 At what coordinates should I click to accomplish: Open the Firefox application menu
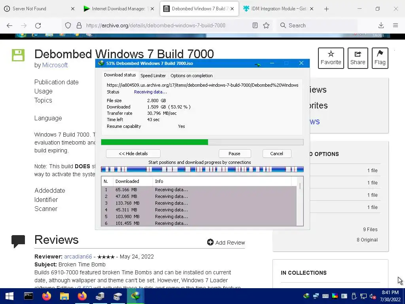click(x=396, y=25)
